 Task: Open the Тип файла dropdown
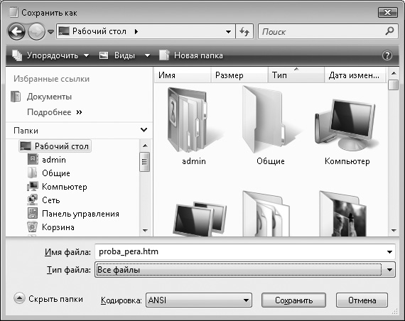(245, 270)
